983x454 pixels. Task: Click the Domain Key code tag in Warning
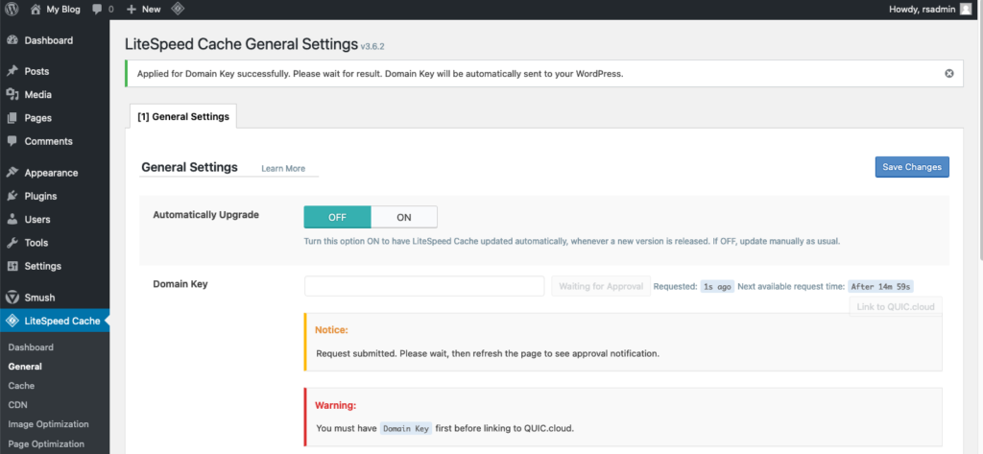tap(406, 429)
